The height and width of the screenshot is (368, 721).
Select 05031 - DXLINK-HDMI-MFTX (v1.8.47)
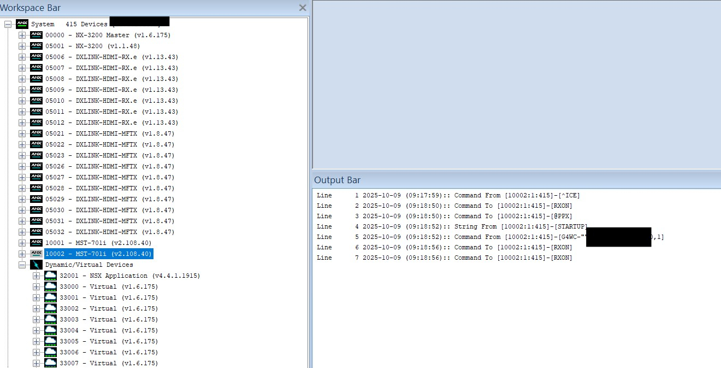pyautogui.click(x=110, y=221)
